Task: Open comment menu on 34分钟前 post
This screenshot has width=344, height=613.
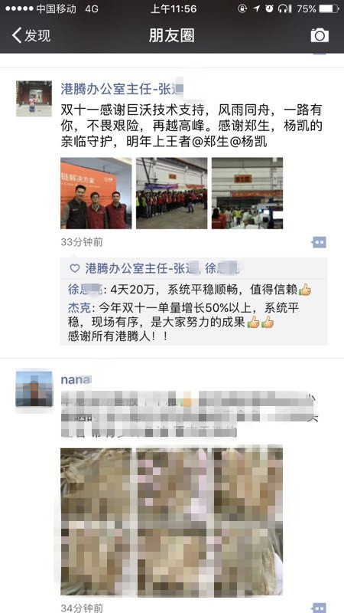Action: coord(319,608)
